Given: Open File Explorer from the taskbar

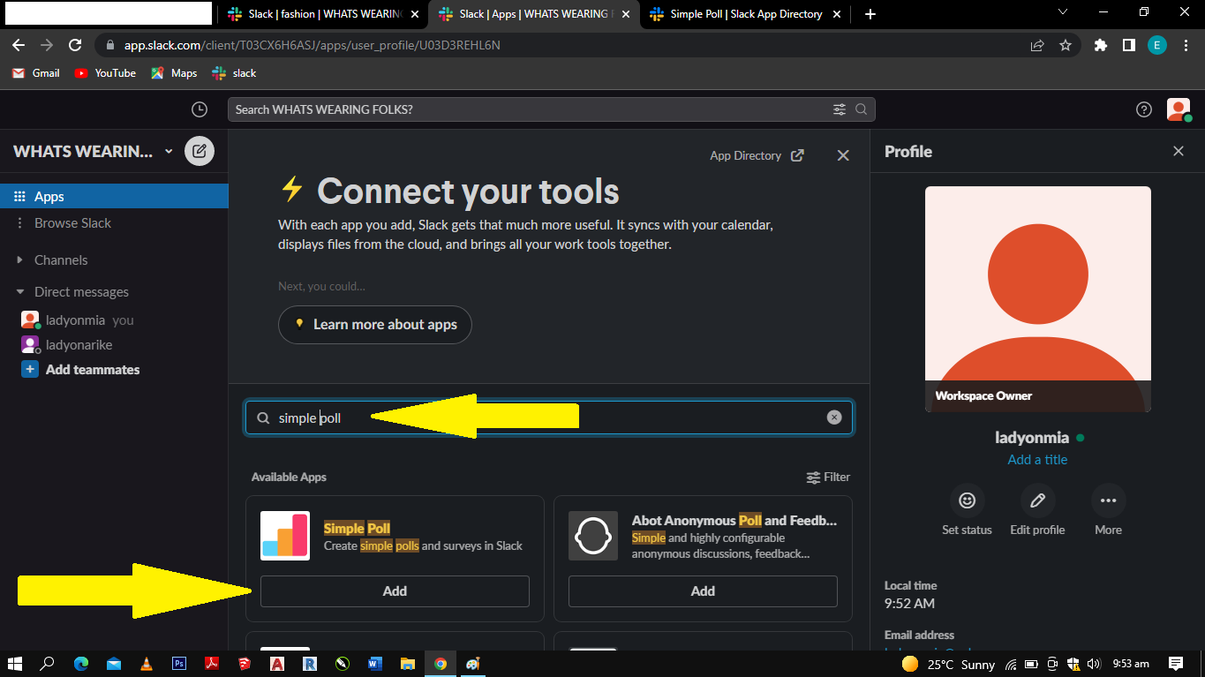Looking at the screenshot, I should coord(407,664).
